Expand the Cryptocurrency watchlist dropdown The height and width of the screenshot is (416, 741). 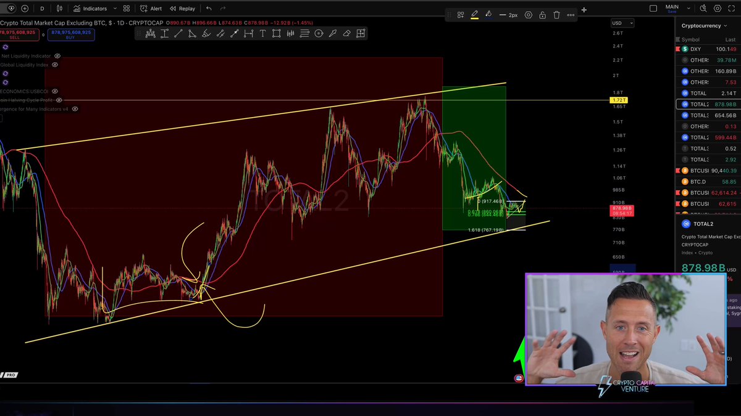704,26
